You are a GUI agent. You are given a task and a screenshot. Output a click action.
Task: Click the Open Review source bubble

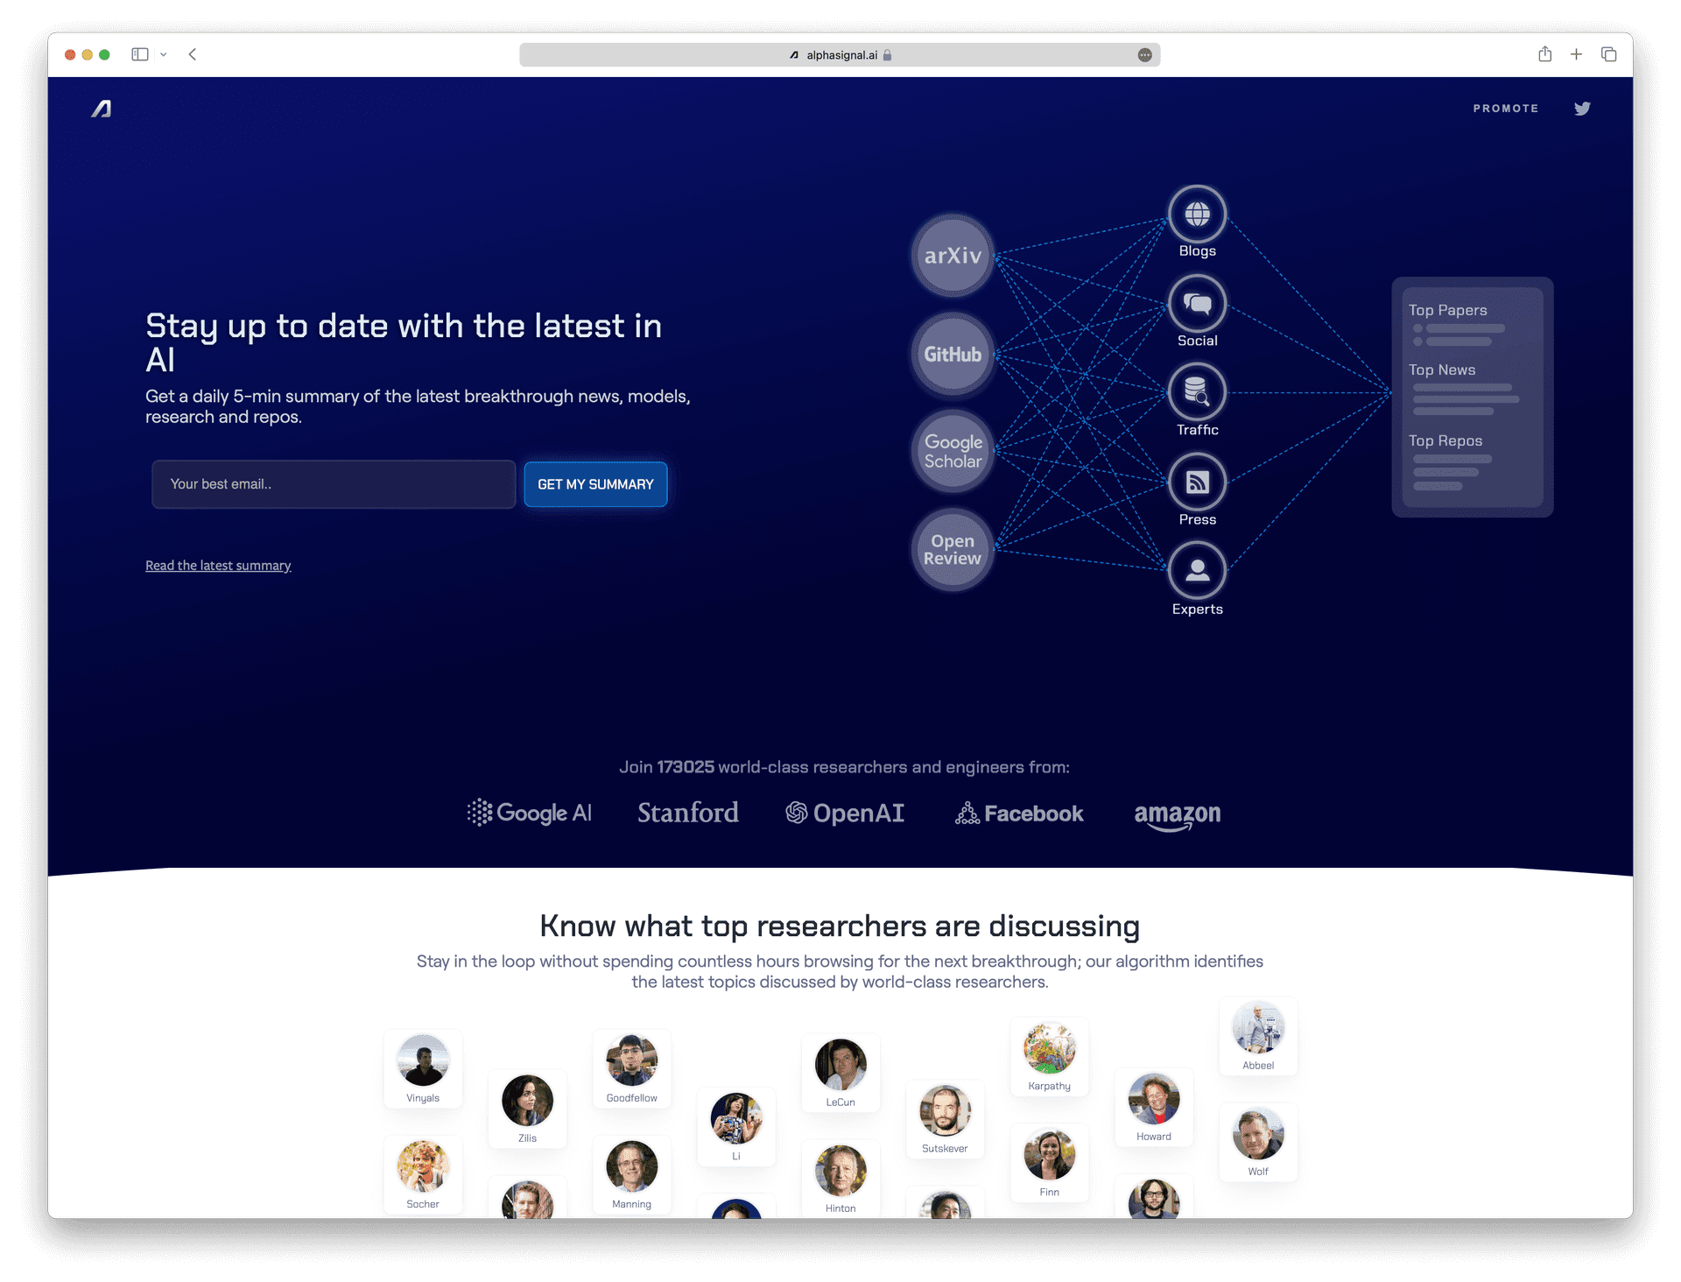pos(953,550)
